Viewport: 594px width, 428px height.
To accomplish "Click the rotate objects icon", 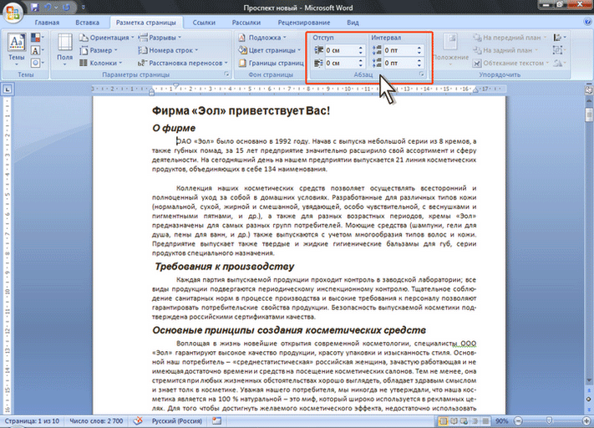I will pyautogui.click(x=559, y=63).
